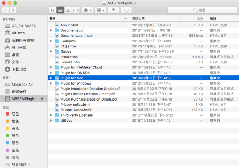This screenshot has width=239, height=168.
Task: Switch to column view layout
Action: click(68, 10)
